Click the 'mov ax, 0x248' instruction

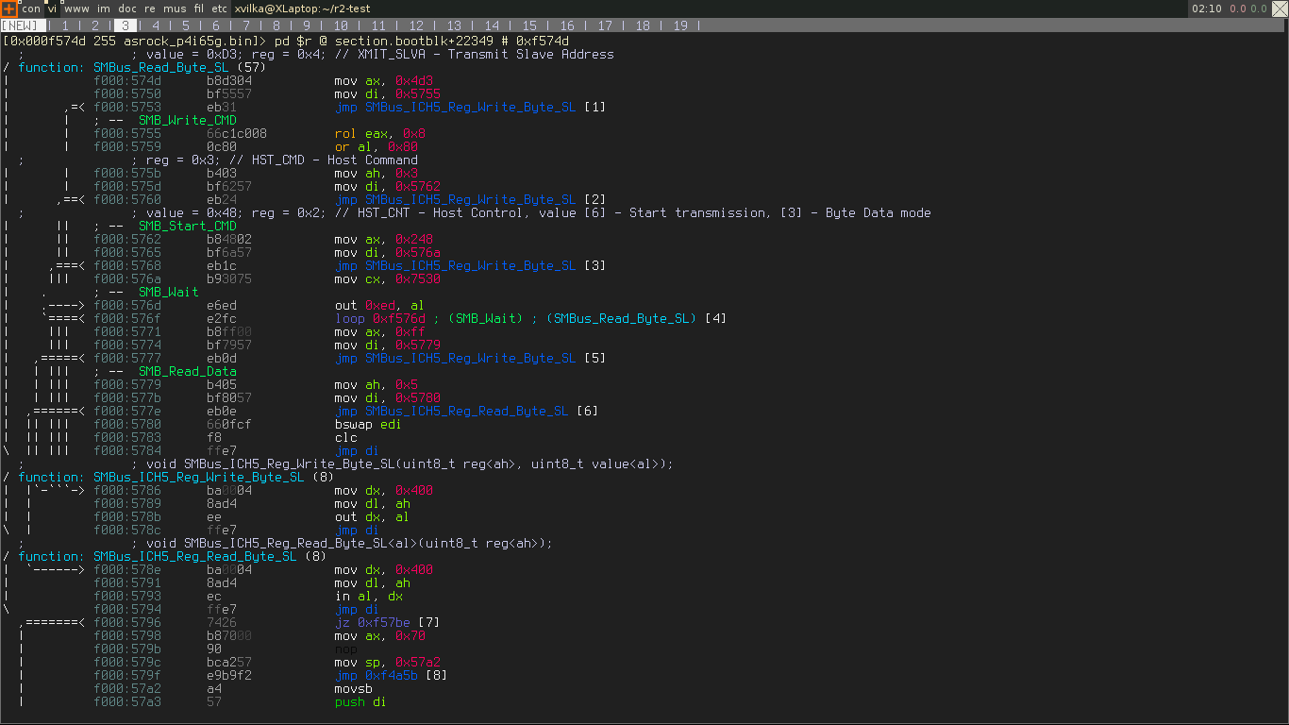(383, 239)
